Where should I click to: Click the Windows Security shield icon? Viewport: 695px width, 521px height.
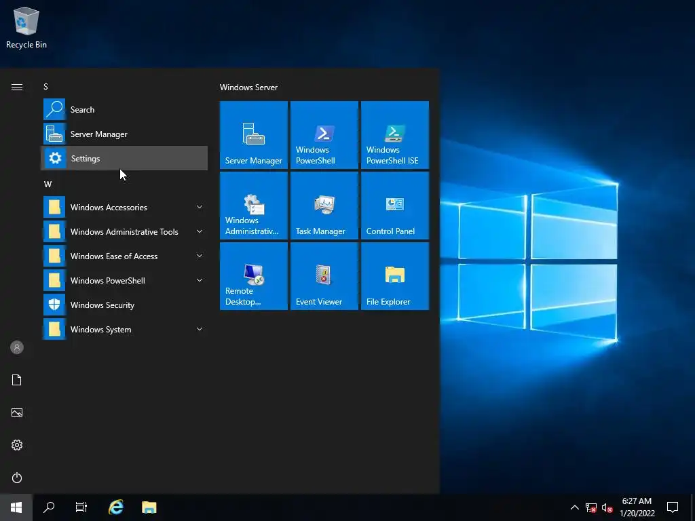click(54, 305)
